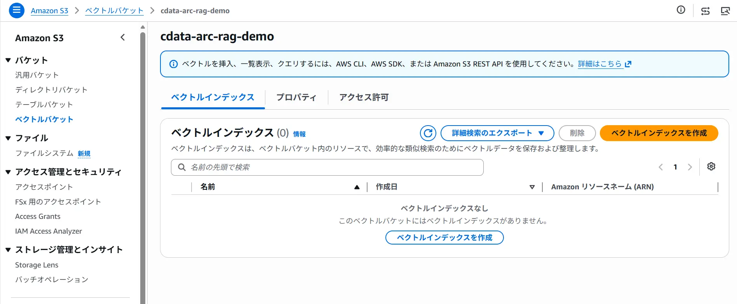Click the search magnifier icon
This screenshot has height=304, width=737.
181,167
